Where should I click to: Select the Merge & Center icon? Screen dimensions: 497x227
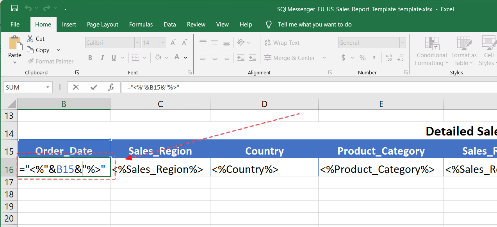268,58
